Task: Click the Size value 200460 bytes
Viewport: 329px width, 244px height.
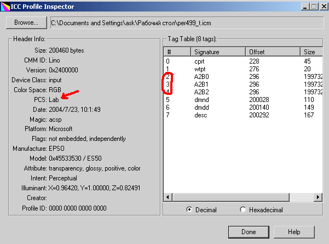Action: (x=66, y=50)
